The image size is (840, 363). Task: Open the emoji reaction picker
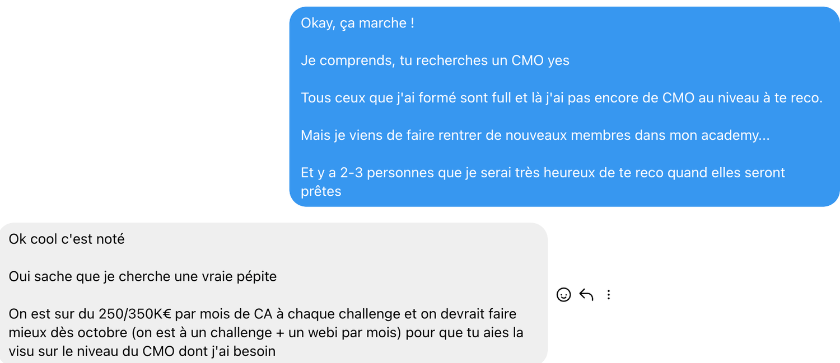(563, 295)
